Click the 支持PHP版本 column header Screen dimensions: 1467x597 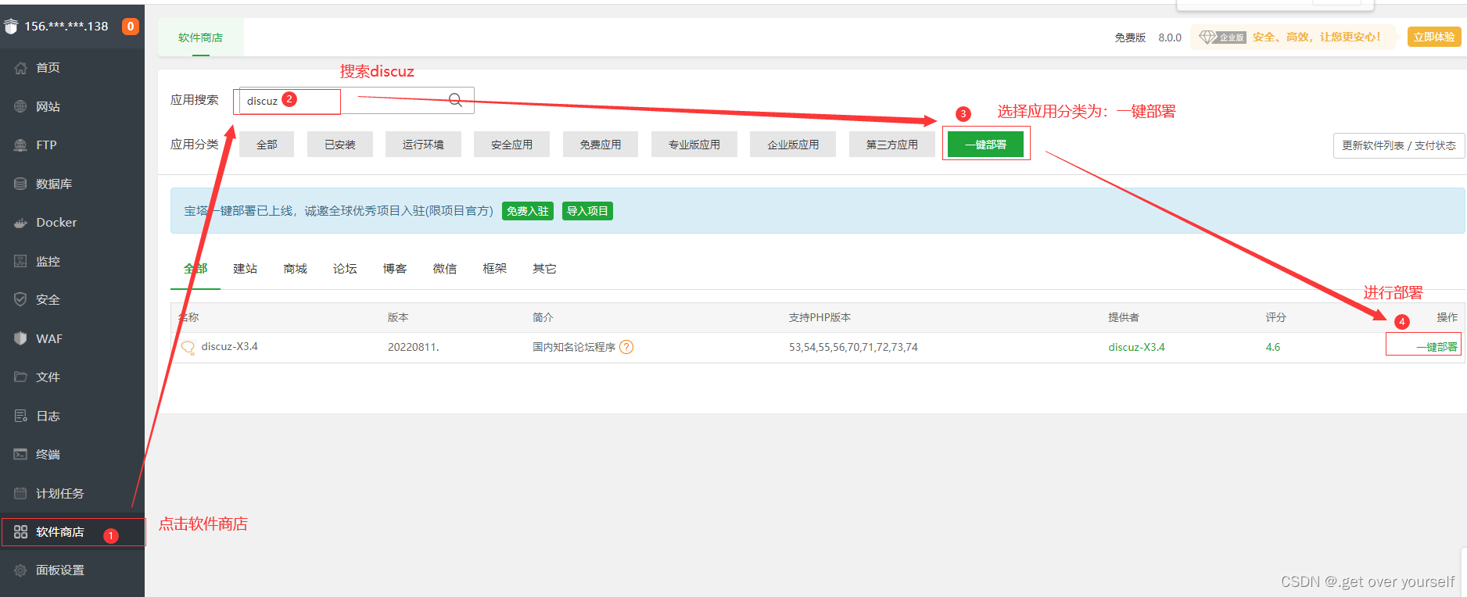click(820, 317)
